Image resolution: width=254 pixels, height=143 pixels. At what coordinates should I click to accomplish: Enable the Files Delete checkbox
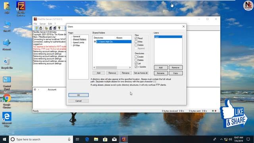(x=136, y=45)
